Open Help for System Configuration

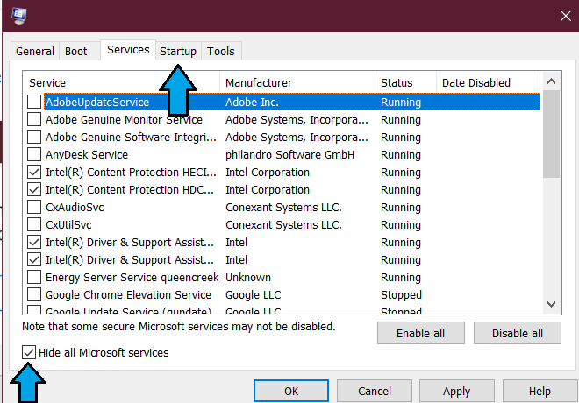point(540,392)
